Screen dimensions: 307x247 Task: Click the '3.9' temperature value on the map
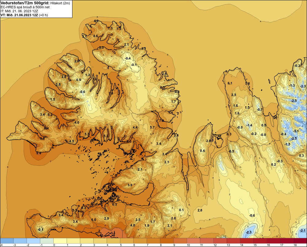click(x=130, y=185)
